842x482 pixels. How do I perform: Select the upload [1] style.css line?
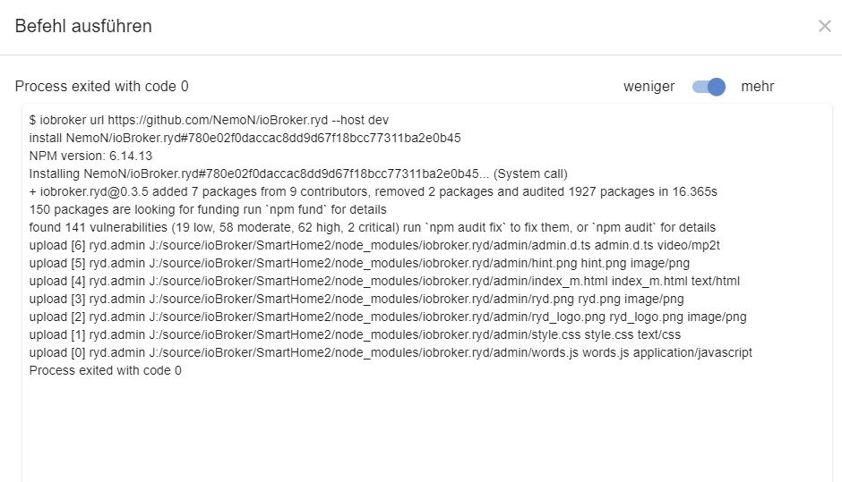[355, 334]
